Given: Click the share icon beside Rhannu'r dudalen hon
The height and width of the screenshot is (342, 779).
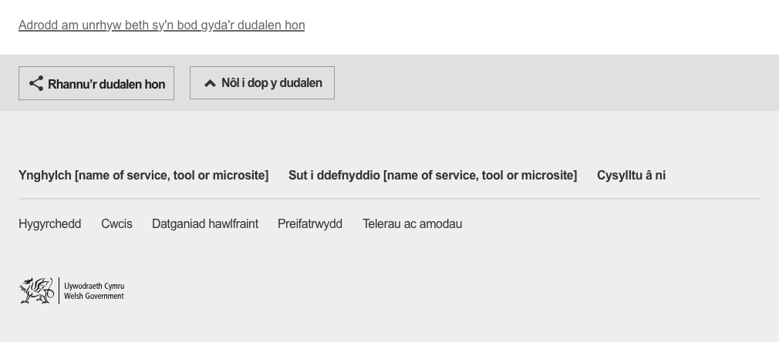Looking at the screenshot, I should [35, 83].
